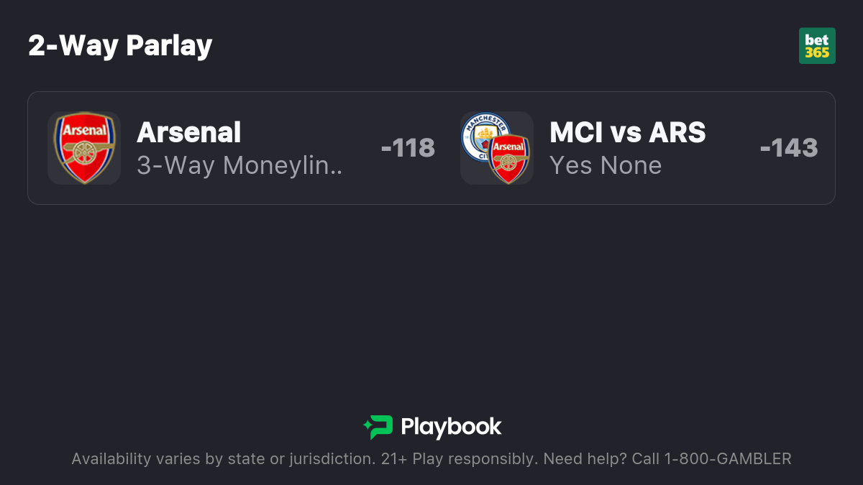Select the -143 odds value
This screenshot has width=863, height=485.
coord(789,148)
